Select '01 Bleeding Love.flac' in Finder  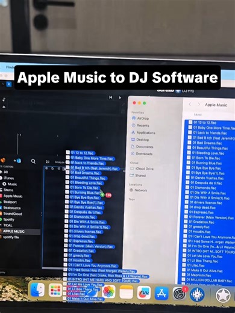[208, 153]
